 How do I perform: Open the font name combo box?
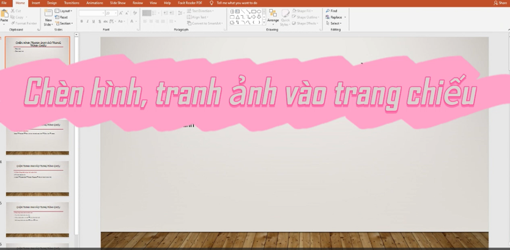click(92, 13)
